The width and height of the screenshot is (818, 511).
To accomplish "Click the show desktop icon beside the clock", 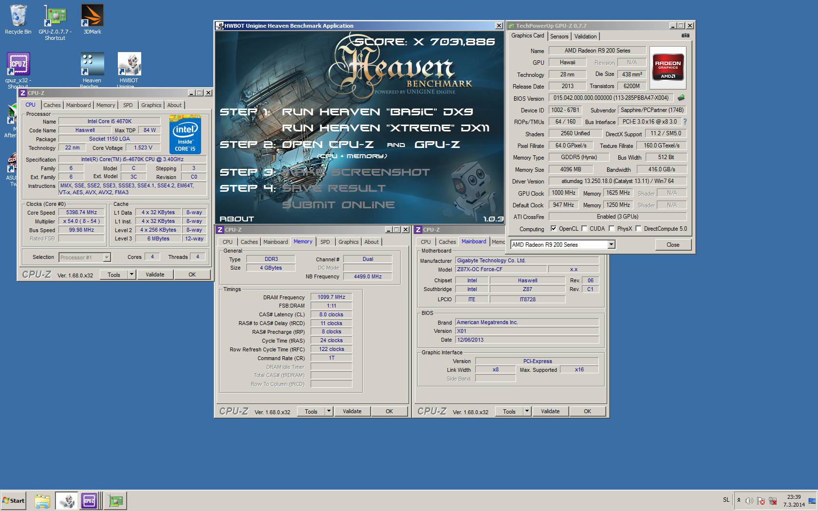I will point(812,500).
